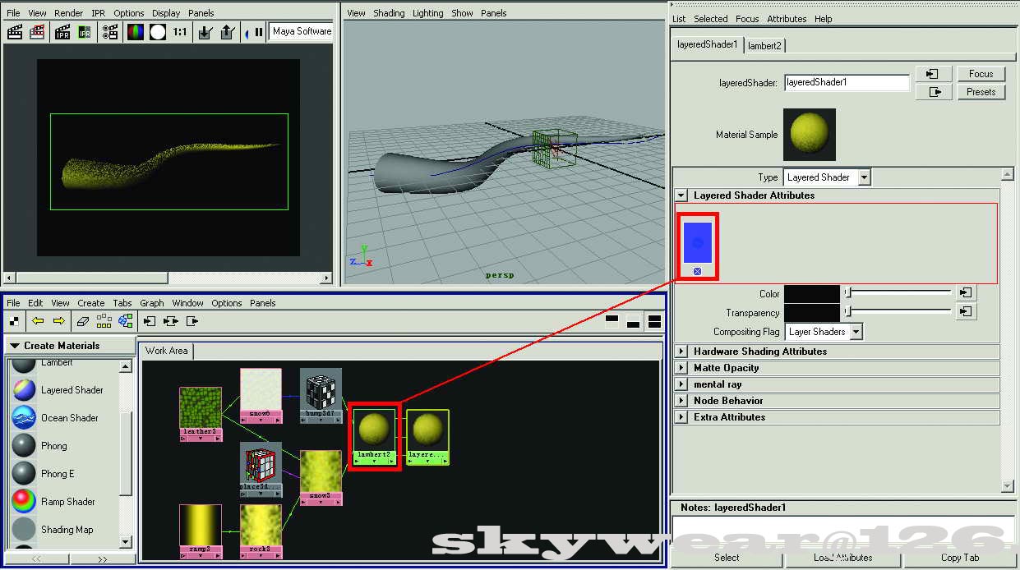Click the 1:1 real size button
The width and height of the screenshot is (1020, 570).
pos(179,32)
